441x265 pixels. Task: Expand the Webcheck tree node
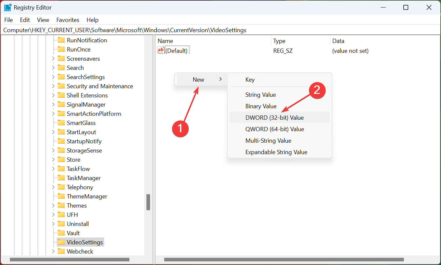53,252
